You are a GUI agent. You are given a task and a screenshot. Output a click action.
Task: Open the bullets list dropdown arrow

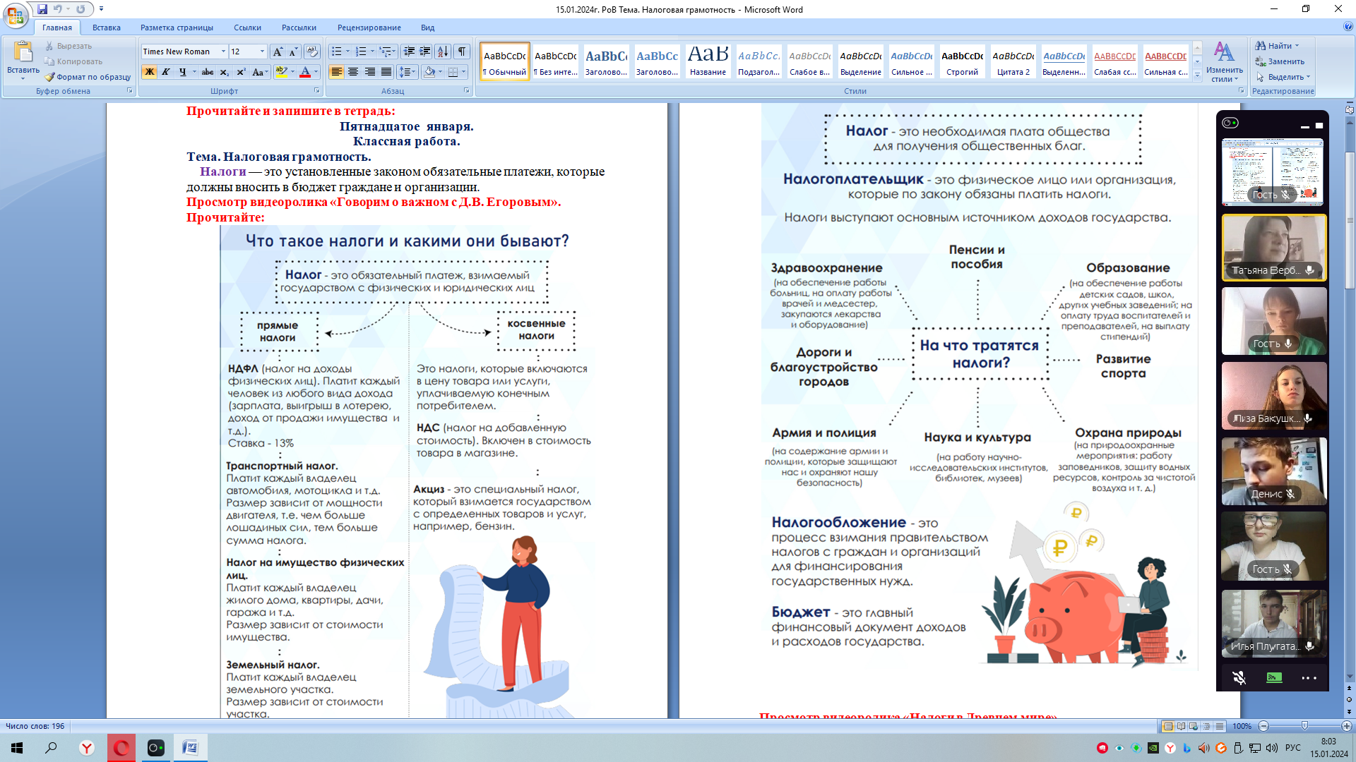347,52
